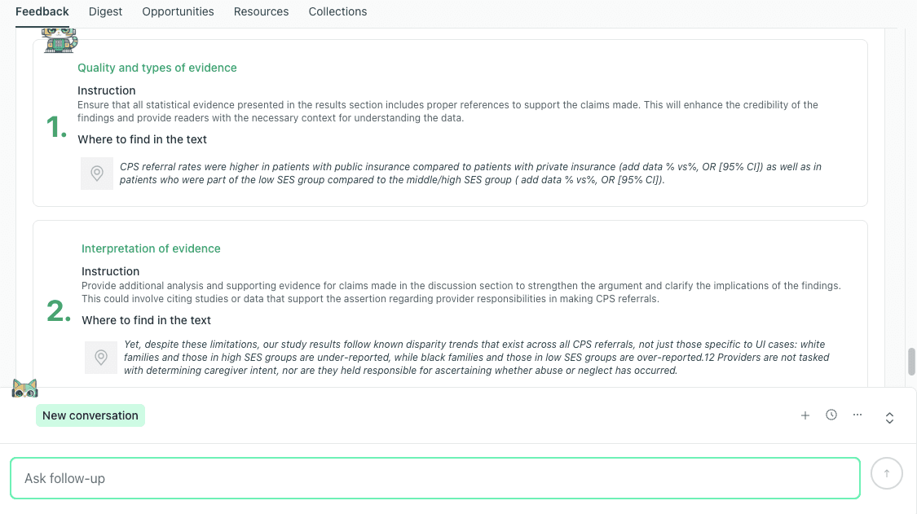Click the Ask follow-up input field
Viewport: 917px width, 514px height.
435,478
